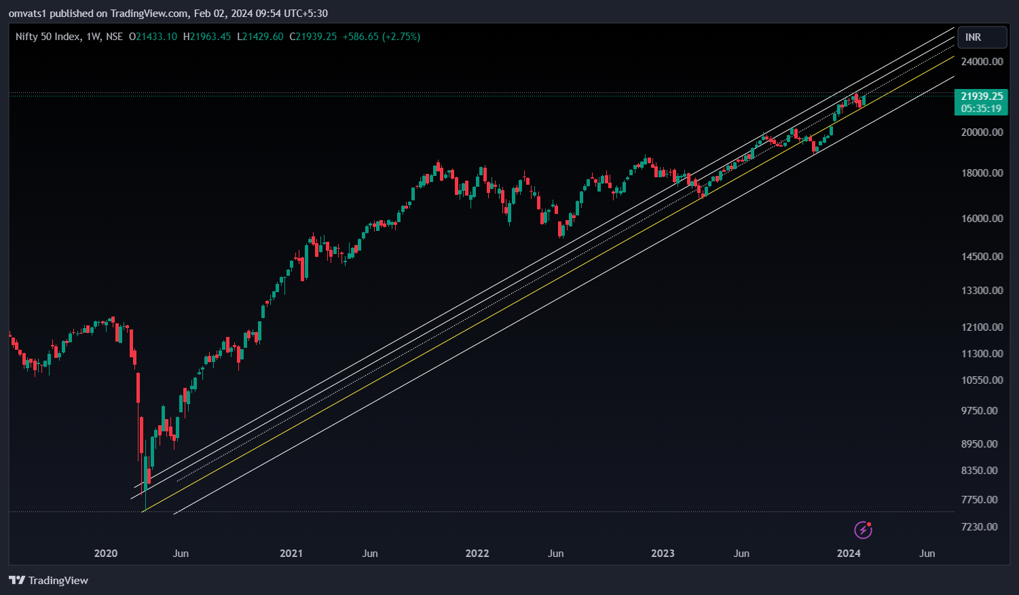Viewport: 1019px width, 595px height.
Task: Click the 2024 label on time axis
Action: pyautogui.click(x=849, y=553)
